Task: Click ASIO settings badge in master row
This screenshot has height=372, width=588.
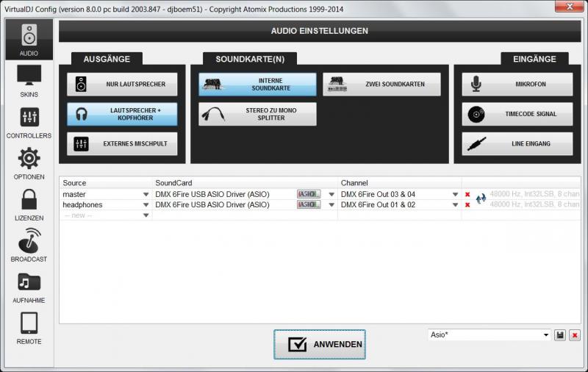Action: (x=309, y=194)
